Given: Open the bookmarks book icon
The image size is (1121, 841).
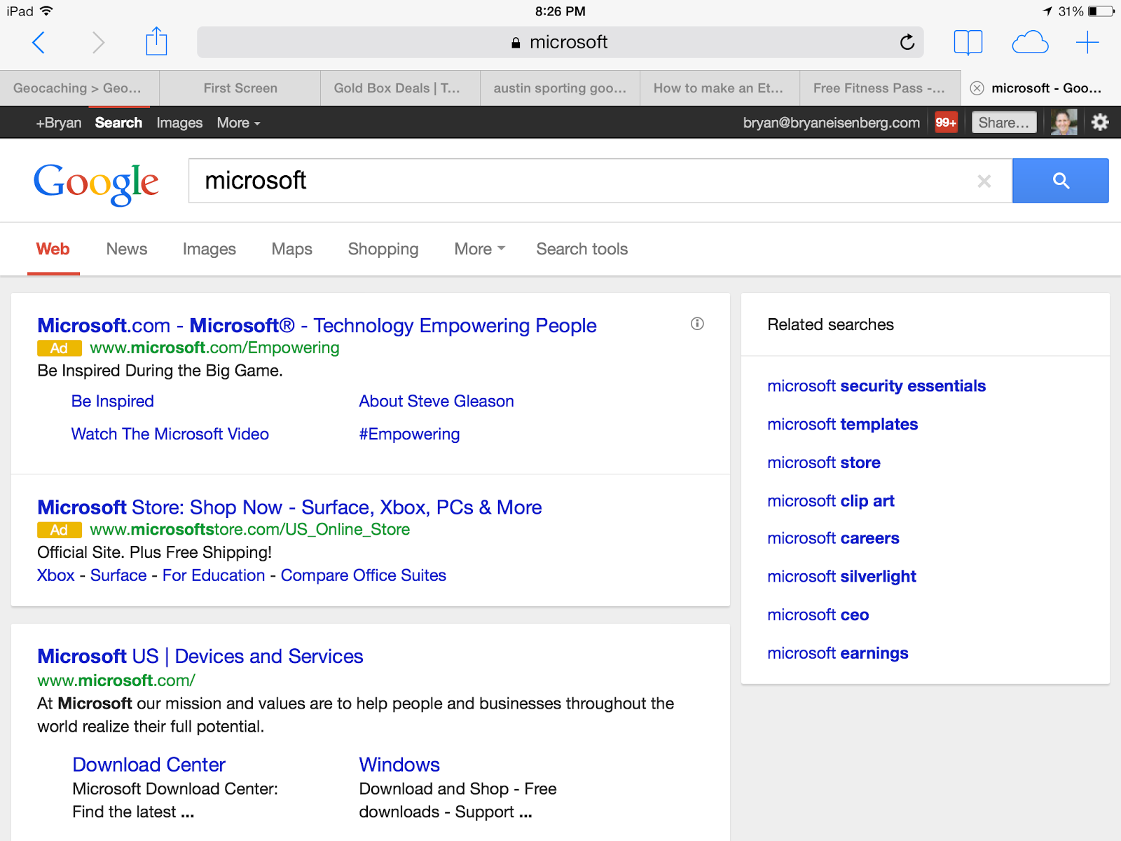Looking at the screenshot, I should [968, 43].
